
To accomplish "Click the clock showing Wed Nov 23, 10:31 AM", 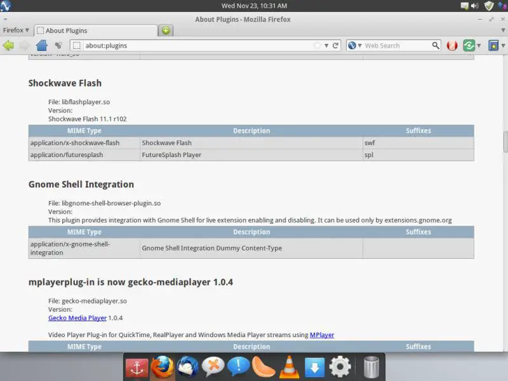I will [254, 6].
